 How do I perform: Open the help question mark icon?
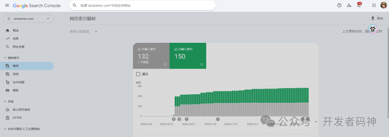[x=339, y=5]
